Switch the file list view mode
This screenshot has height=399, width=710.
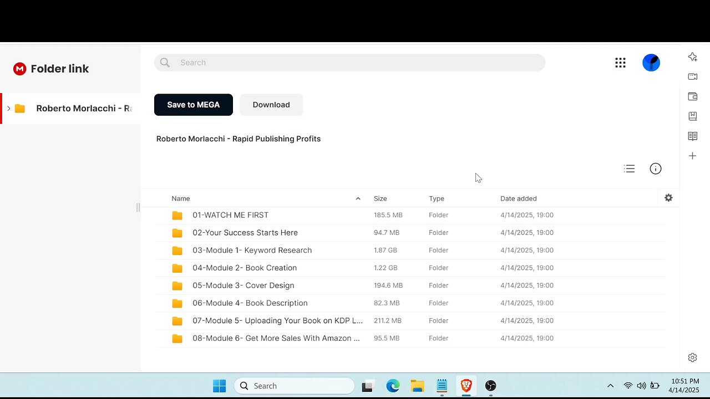629,169
